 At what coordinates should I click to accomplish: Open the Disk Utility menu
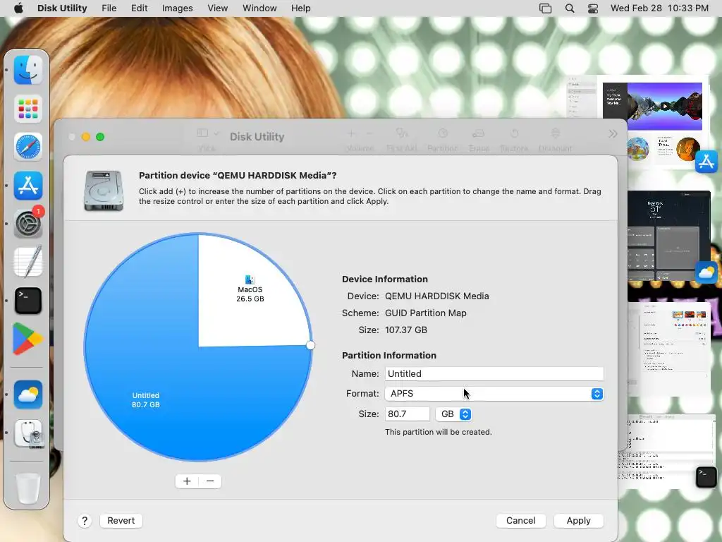[62, 8]
